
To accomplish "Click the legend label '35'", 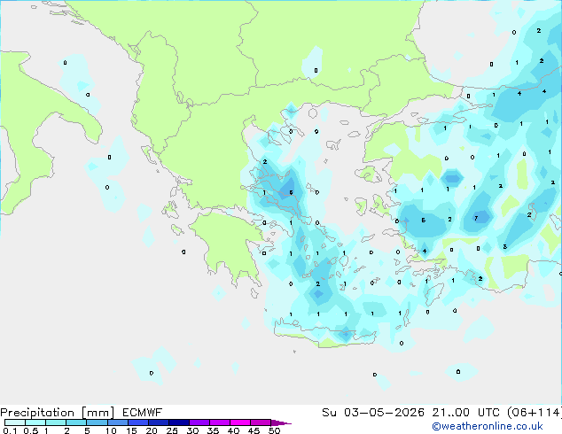I will point(213,430).
